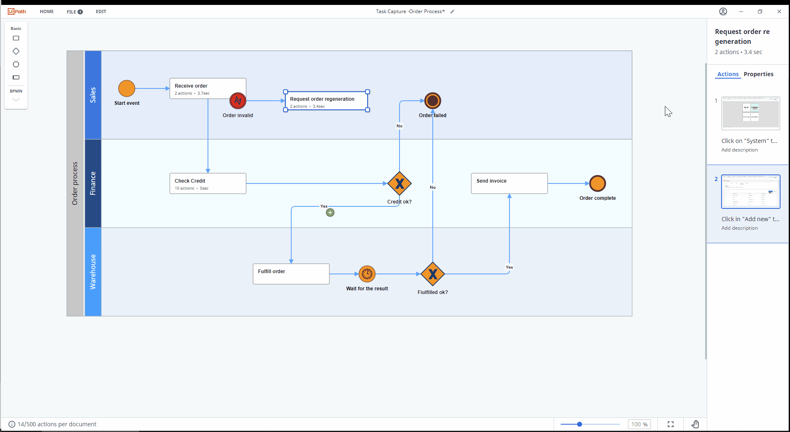Open the HOME menu
Screen dimensions: 790x432
pos(47,11)
